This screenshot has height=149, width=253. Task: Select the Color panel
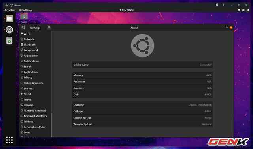[x=35, y=132]
